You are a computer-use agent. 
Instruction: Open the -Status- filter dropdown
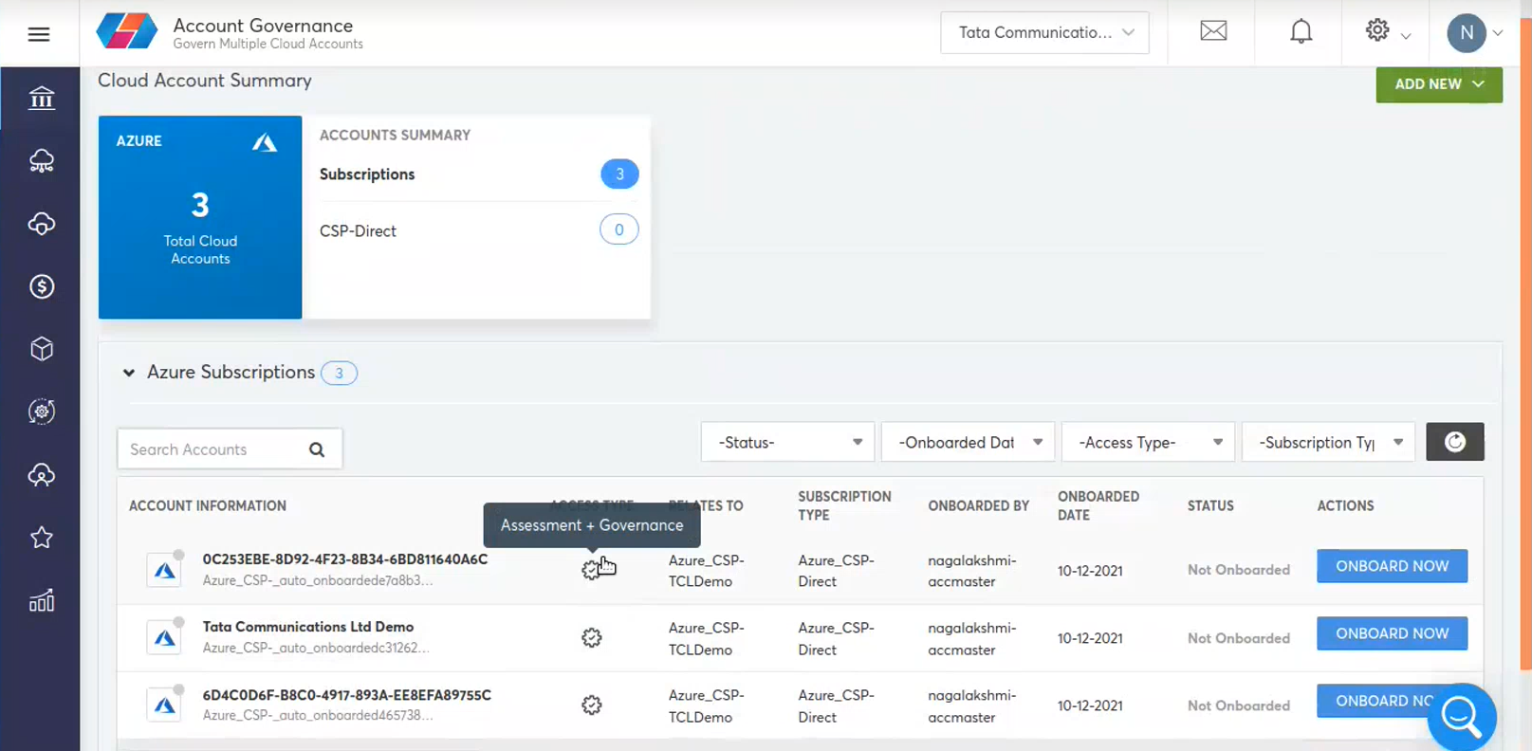(787, 442)
